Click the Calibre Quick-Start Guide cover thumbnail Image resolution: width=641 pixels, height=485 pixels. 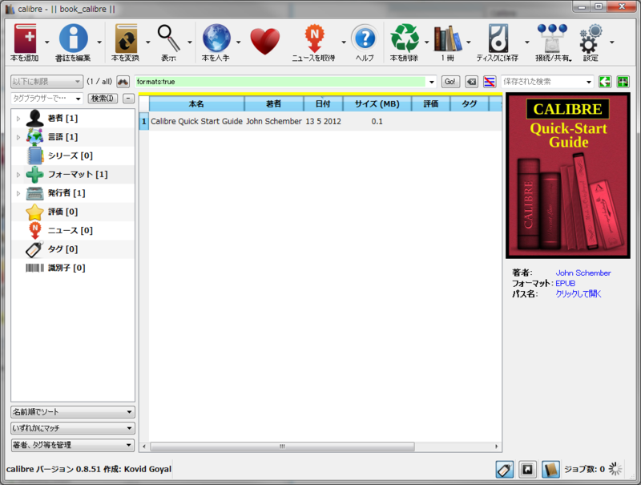tap(568, 176)
